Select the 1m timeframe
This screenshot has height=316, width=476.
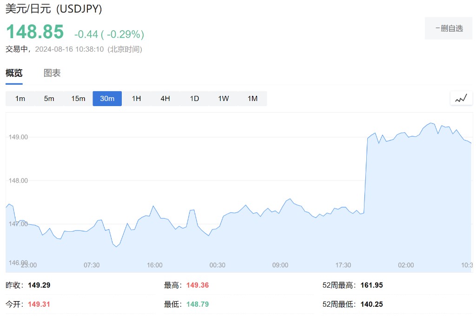point(20,99)
